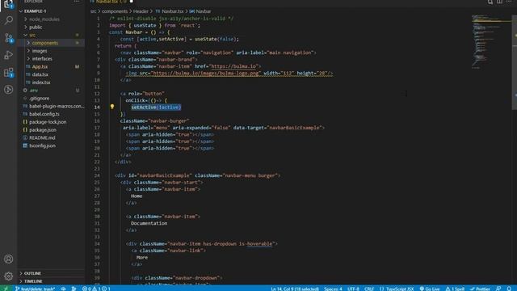Click the notifications bell in status bar
The width and height of the screenshot is (517, 291).
510,289
